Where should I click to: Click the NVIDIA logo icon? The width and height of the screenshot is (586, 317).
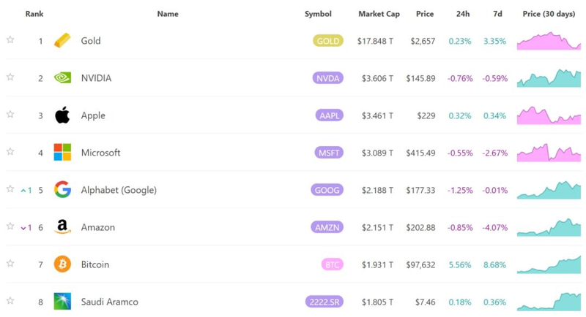click(x=63, y=78)
